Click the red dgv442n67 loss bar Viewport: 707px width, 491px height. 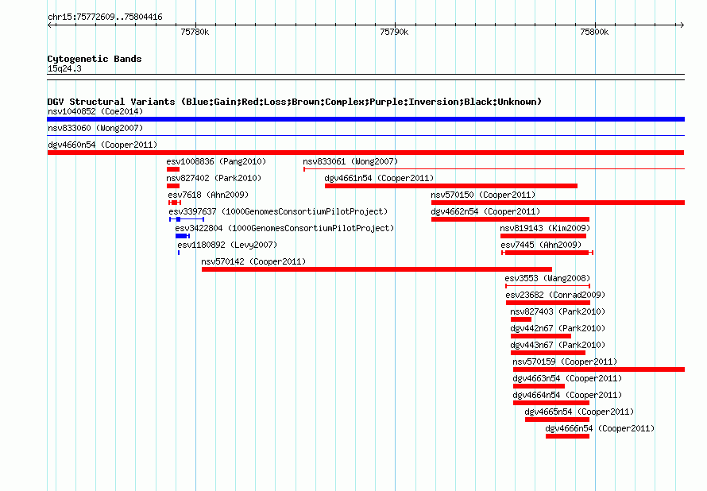tap(541, 336)
